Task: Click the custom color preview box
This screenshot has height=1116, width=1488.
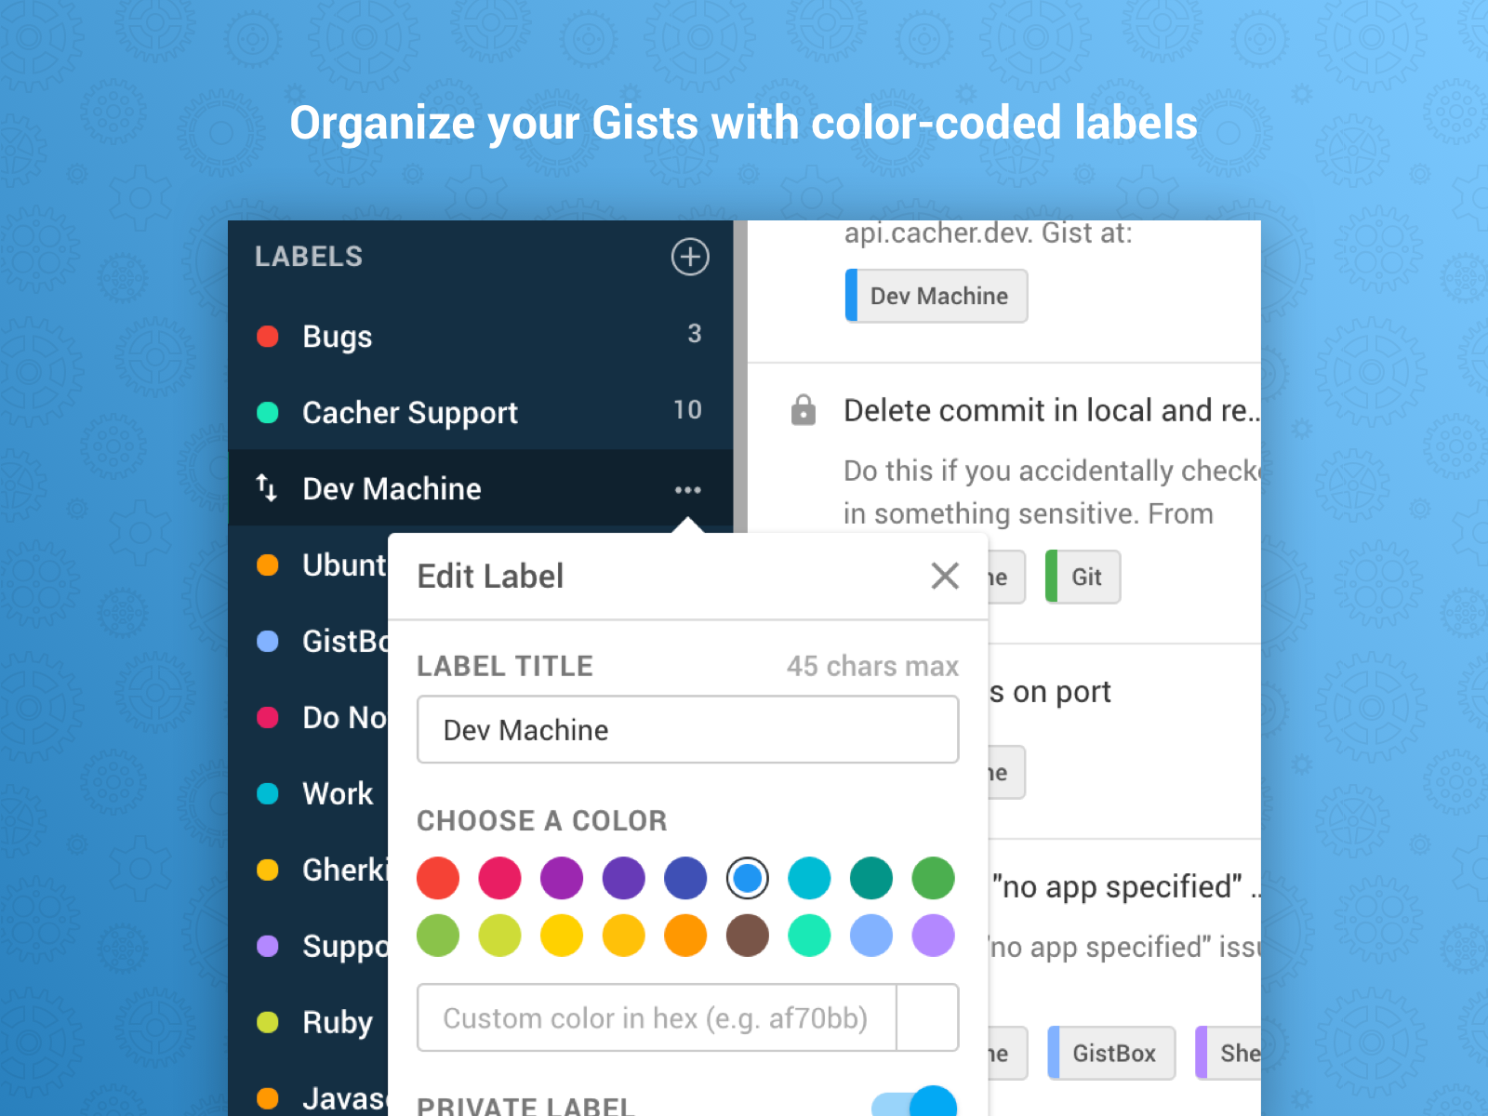Action: pos(927,1018)
